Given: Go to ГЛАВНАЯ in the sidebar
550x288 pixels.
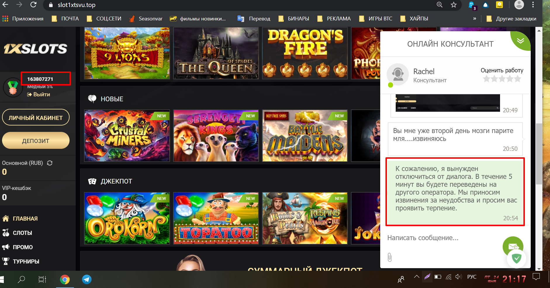Looking at the screenshot, I should click(20, 219).
